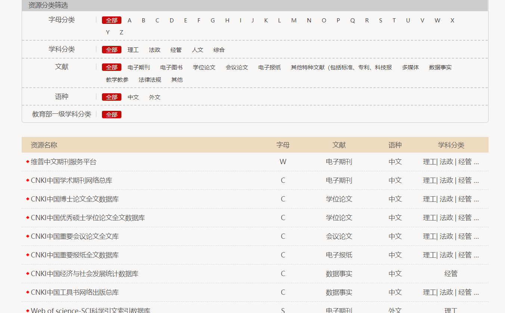
Task: Filter document type by 多媒体
Action: point(410,67)
